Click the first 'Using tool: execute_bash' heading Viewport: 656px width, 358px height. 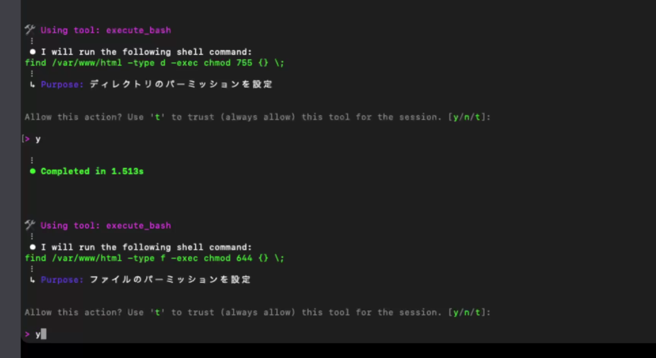[x=106, y=30]
